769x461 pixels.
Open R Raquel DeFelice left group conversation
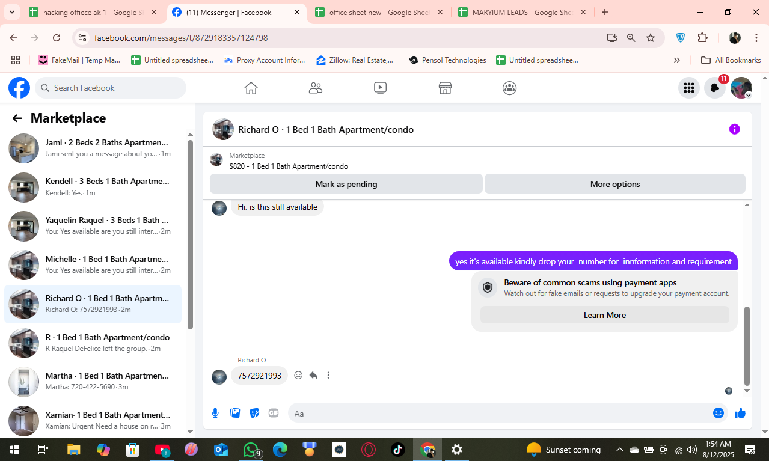[x=93, y=343]
